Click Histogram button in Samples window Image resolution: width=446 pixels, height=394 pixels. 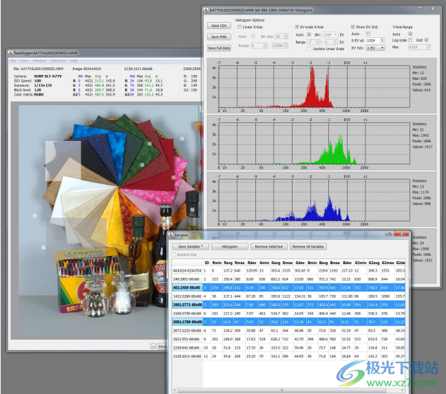point(230,247)
